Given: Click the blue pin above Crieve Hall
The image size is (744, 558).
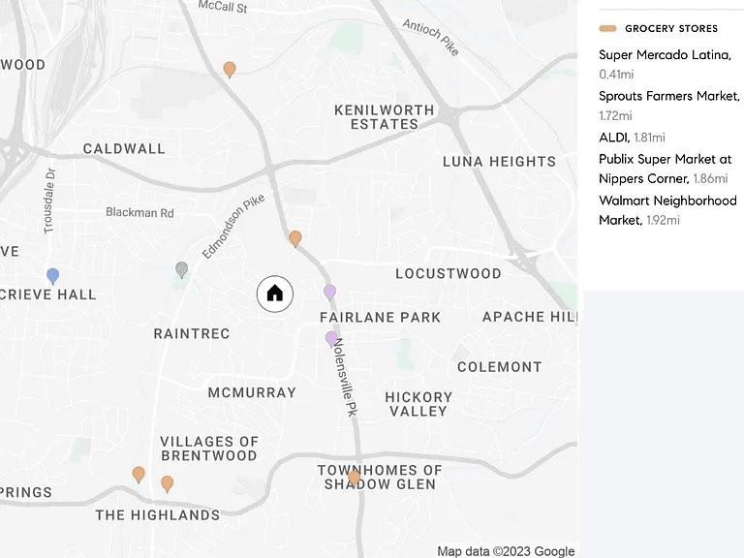Looking at the screenshot, I should (x=53, y=276).
